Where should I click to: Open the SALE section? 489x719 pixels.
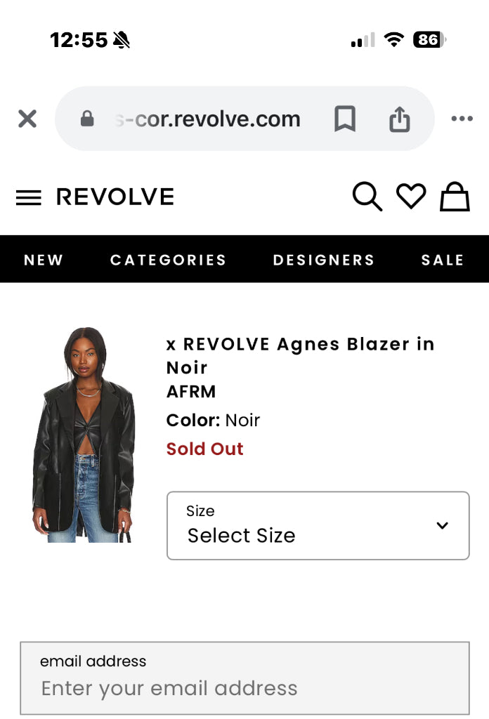[442, 260]
